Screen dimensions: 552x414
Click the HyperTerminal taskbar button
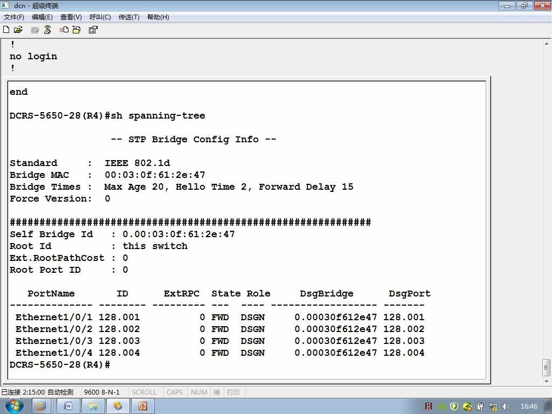[x=118, y=406]
